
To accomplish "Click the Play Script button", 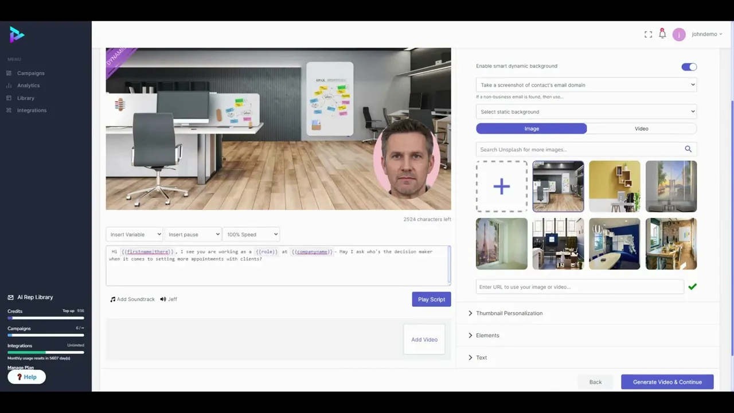I will tap(431, 299).
